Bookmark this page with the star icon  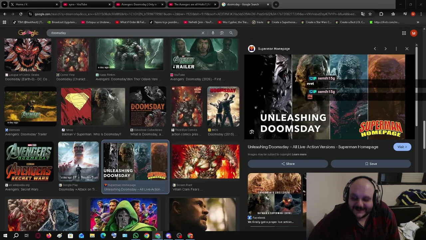click(x=370, y=14)
